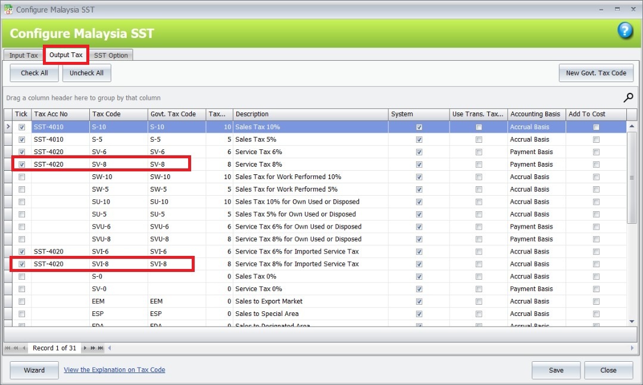Open the search magnifier in the grid
The image size is (643, 385).
point(629,97)
